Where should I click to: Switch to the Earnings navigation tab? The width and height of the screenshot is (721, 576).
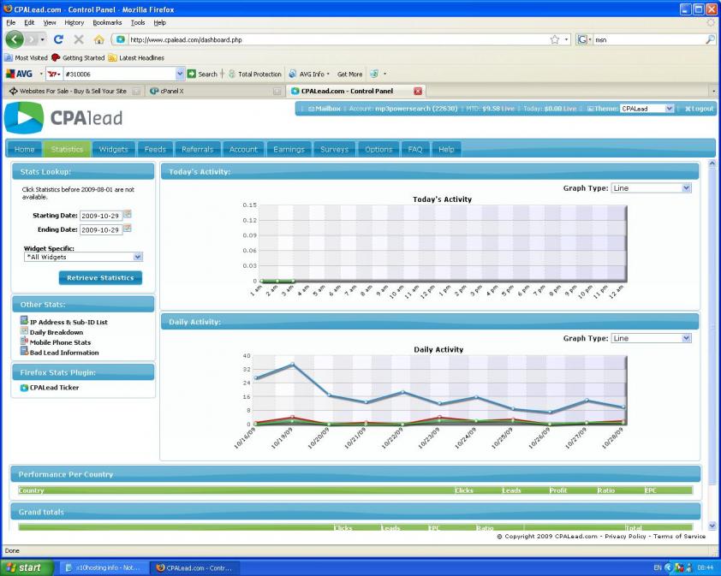pyautogui.click(x=289, y=149)
